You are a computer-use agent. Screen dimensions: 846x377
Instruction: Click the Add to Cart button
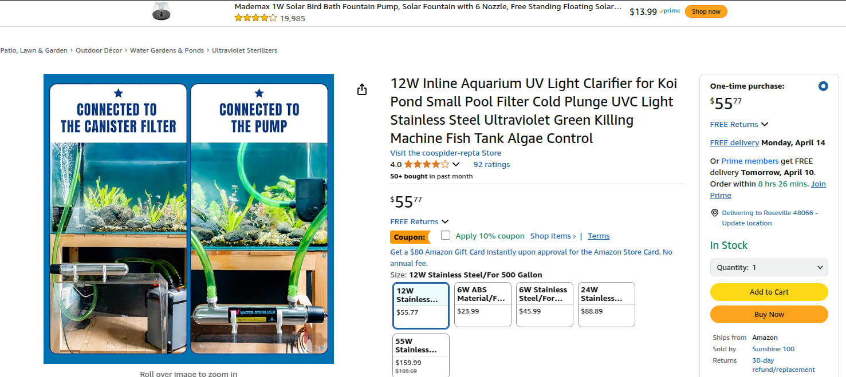(x=769, y=292)
